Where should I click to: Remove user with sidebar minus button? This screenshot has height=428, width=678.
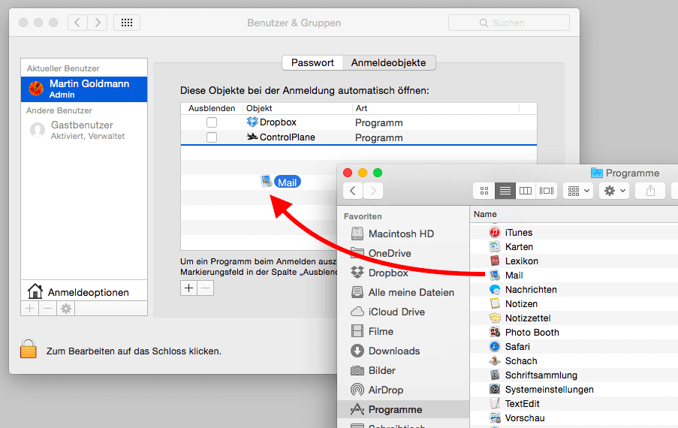click(x=48, y=309)
